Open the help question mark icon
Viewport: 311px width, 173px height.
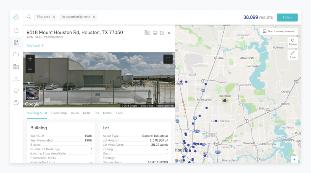16,102
